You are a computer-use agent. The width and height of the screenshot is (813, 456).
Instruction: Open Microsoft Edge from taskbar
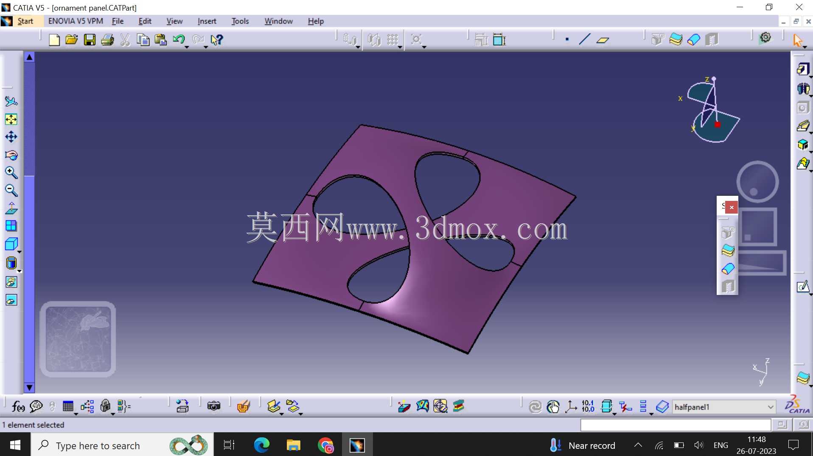tap(261, 445)
